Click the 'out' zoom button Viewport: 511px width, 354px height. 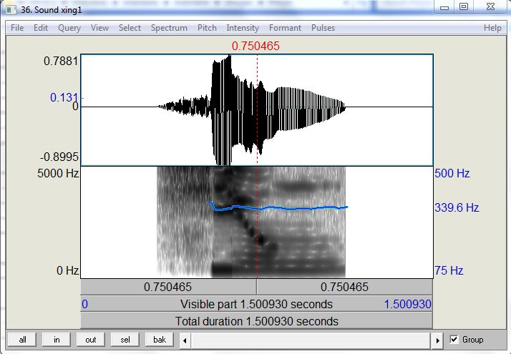91,340
